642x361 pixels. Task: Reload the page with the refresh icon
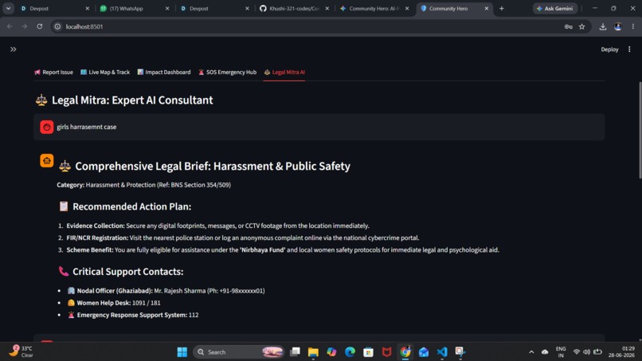click(40, 26)
